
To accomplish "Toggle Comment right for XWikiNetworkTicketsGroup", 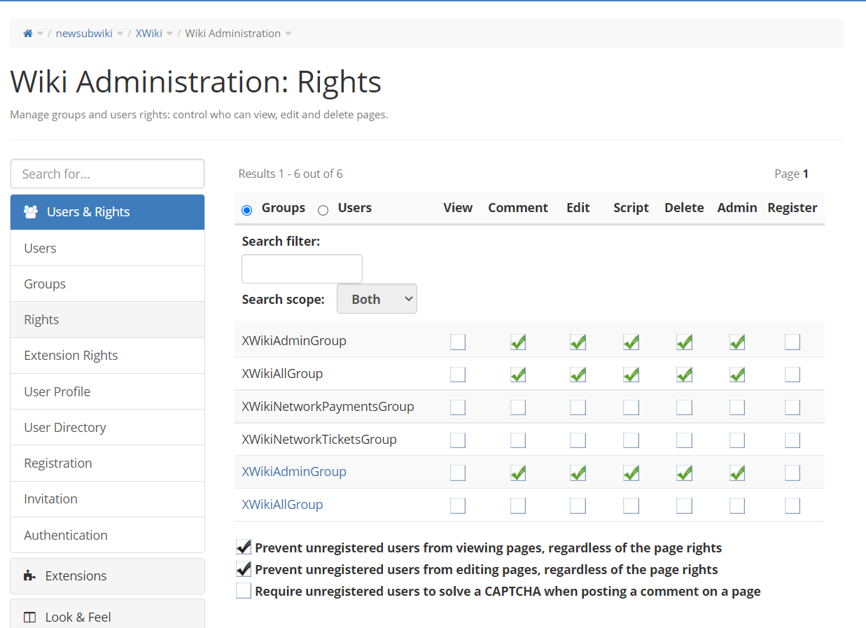I will (x=518, y=440).
